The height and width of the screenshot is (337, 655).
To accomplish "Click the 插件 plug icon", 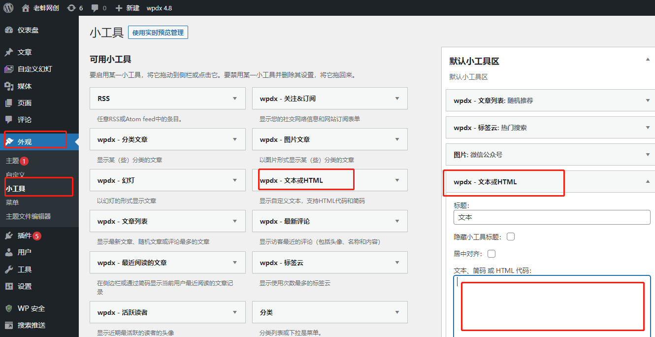I will tap(9, 236).
